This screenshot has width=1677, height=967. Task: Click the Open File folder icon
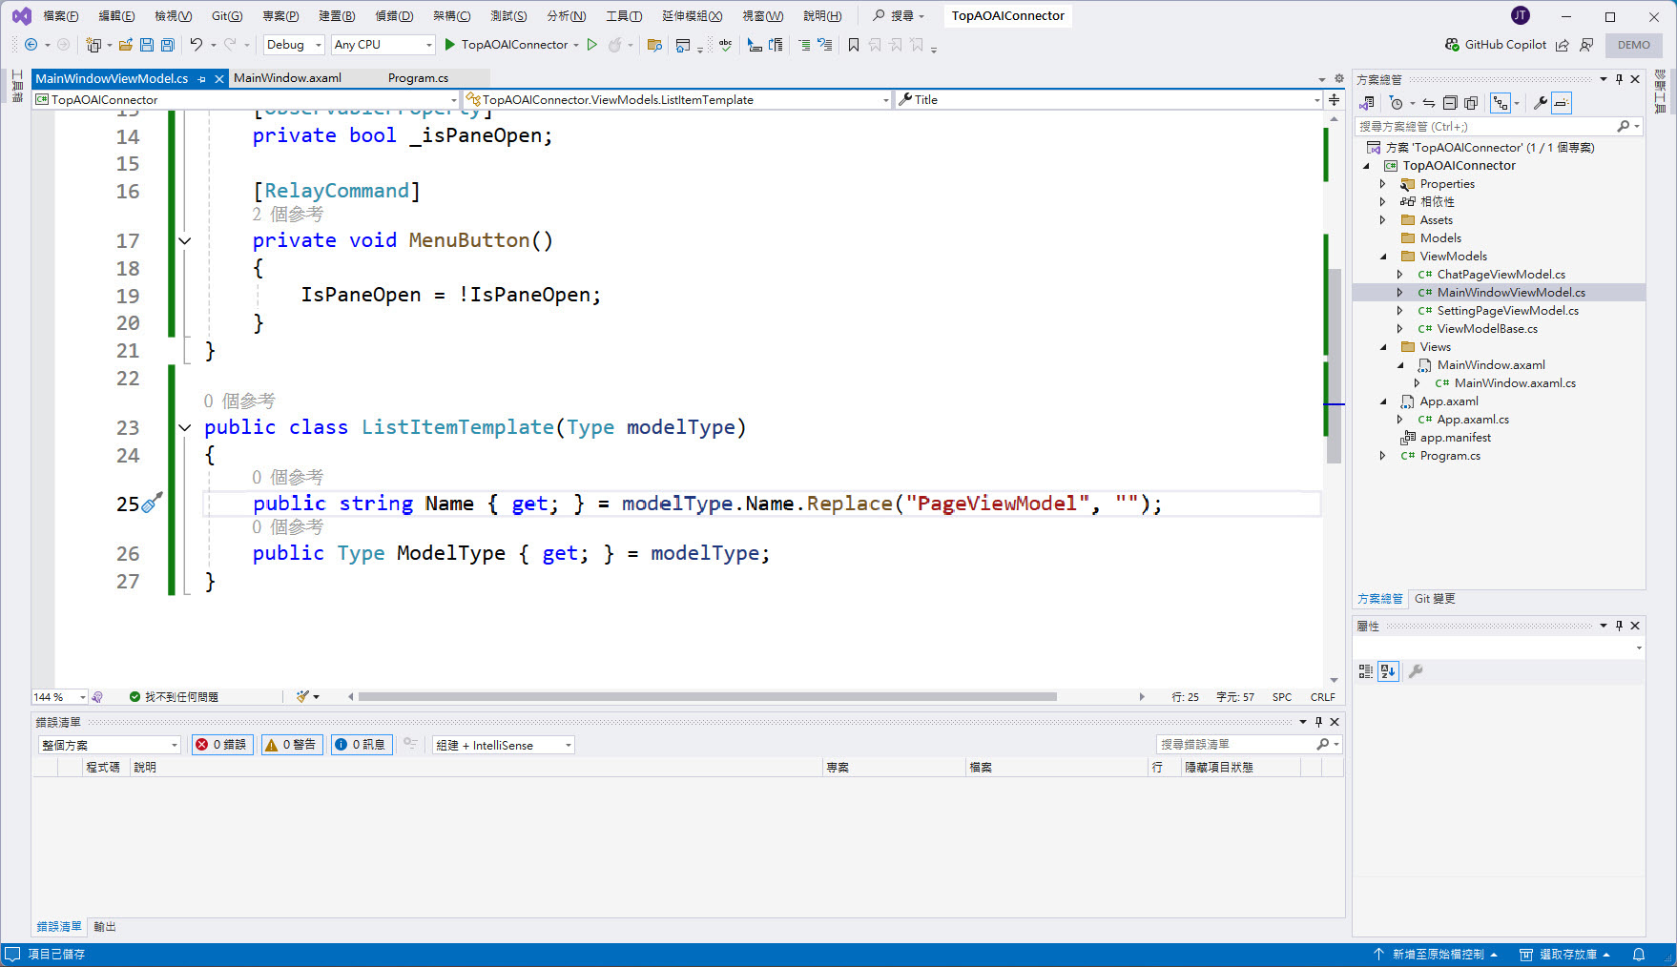click(127, 45)
